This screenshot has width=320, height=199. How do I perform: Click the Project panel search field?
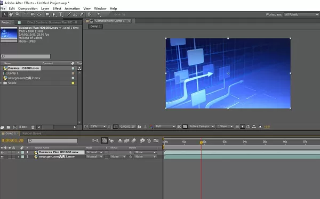(26, 56)
